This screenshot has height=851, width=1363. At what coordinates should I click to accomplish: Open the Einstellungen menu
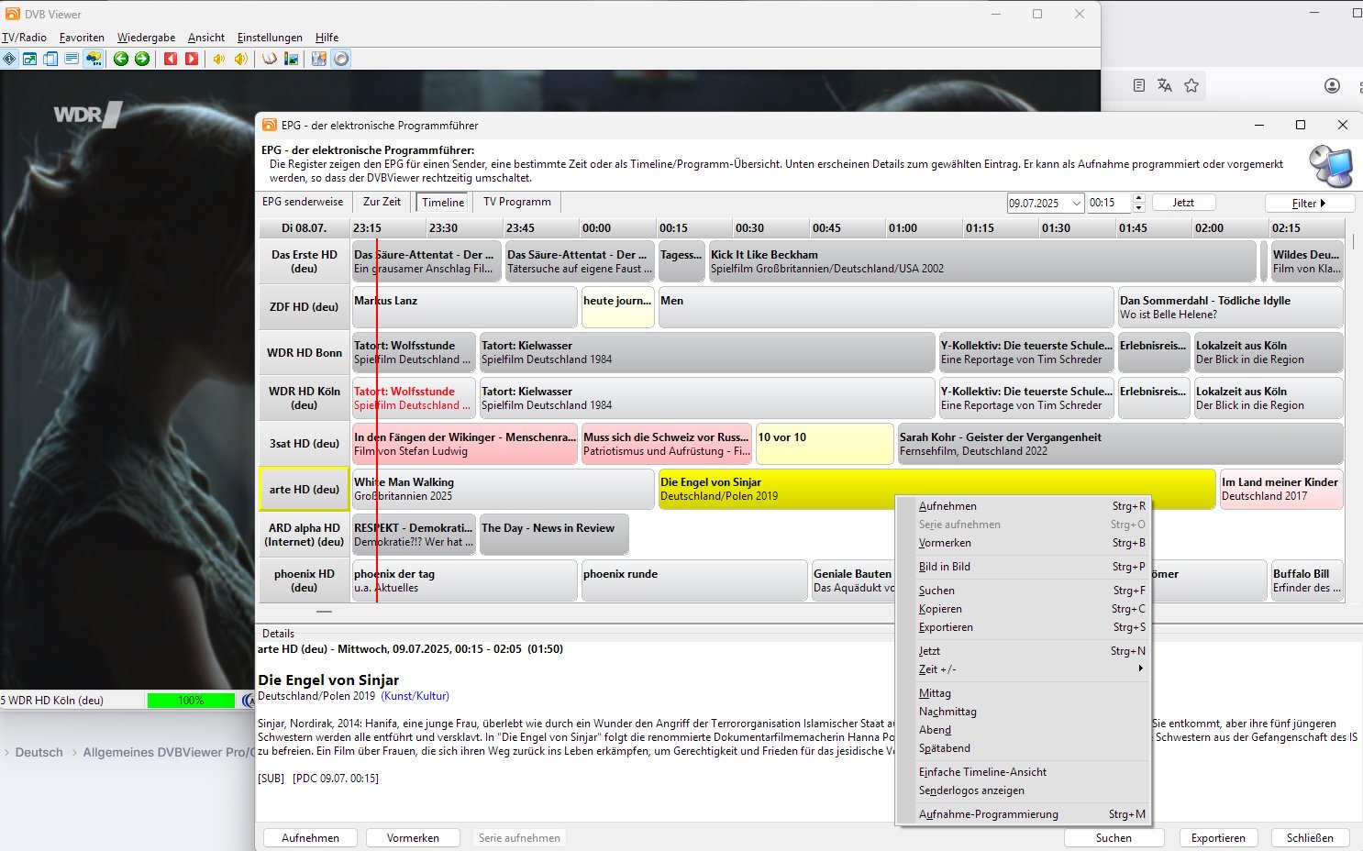[270, 38]
